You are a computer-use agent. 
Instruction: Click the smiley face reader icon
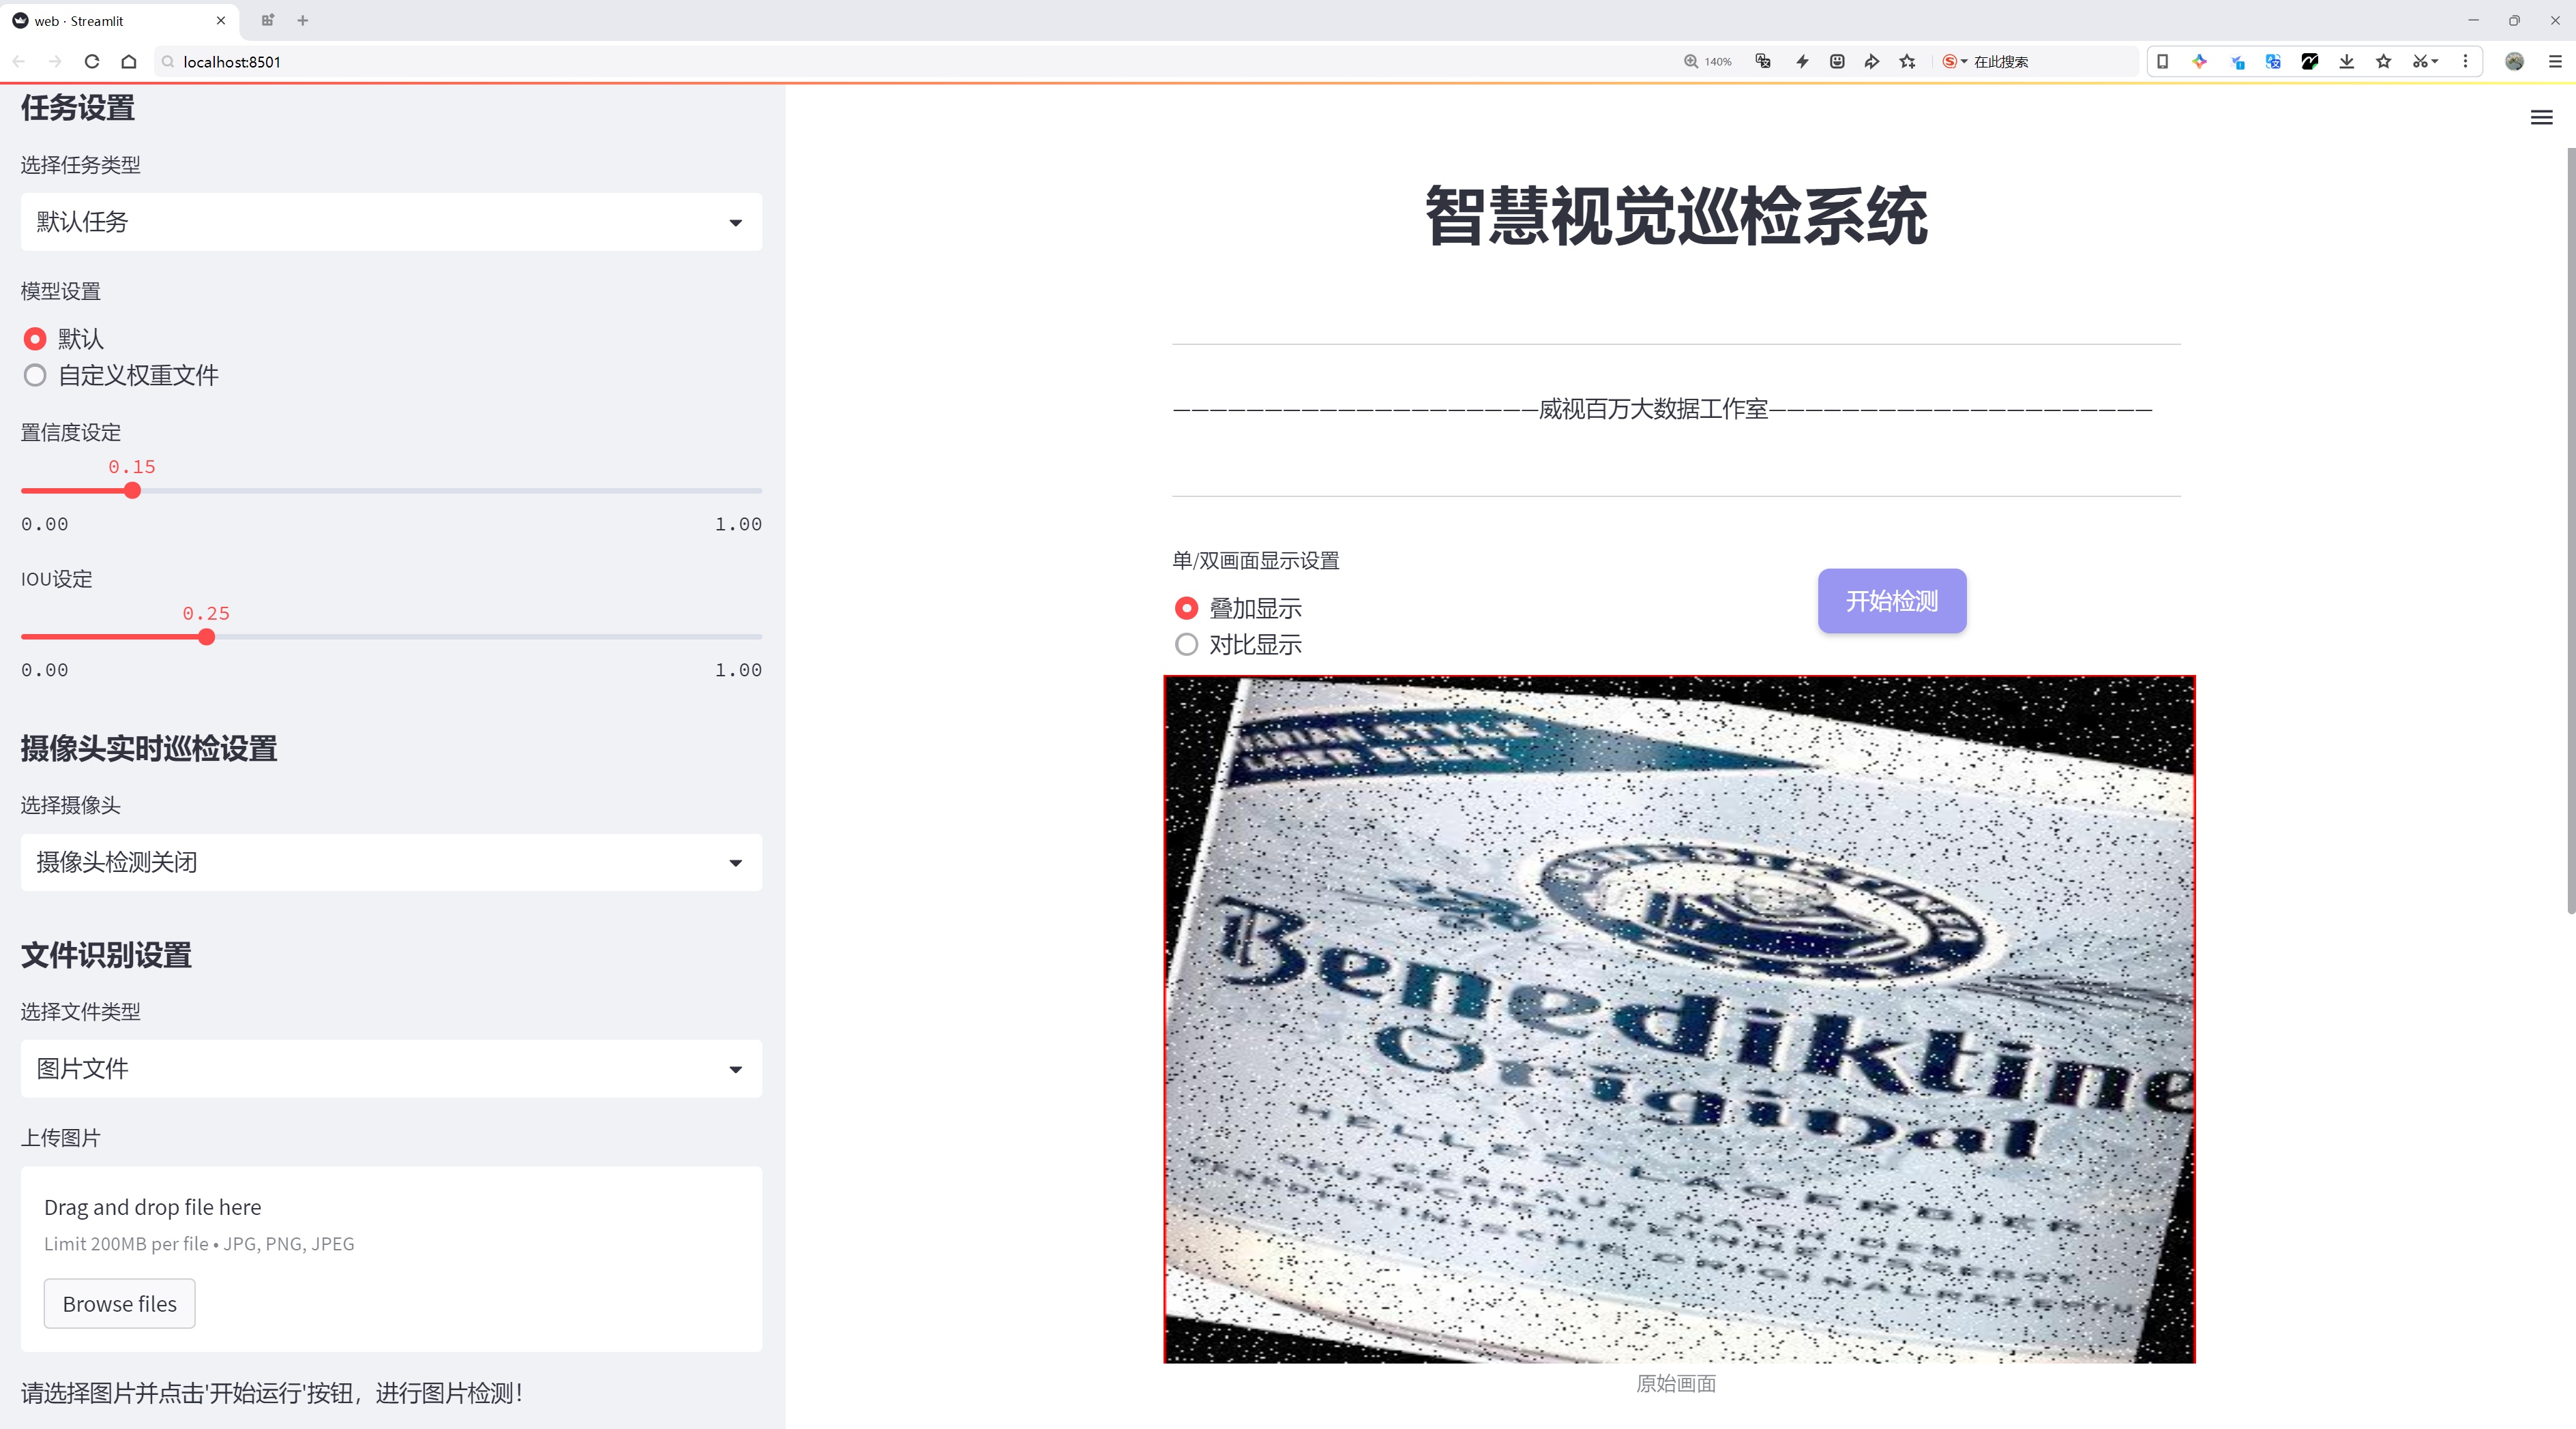click(1837, 61)
